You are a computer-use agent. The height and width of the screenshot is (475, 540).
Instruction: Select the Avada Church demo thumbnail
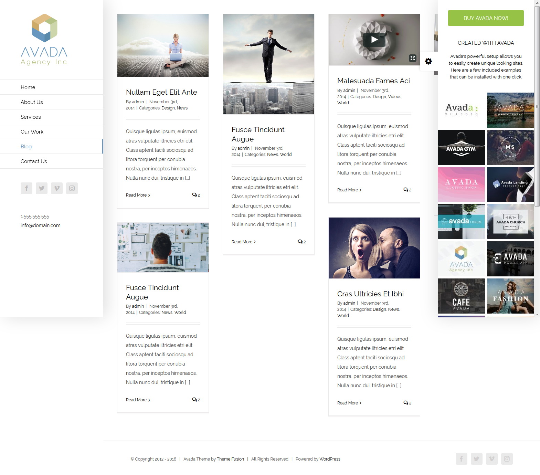(510, 222)
